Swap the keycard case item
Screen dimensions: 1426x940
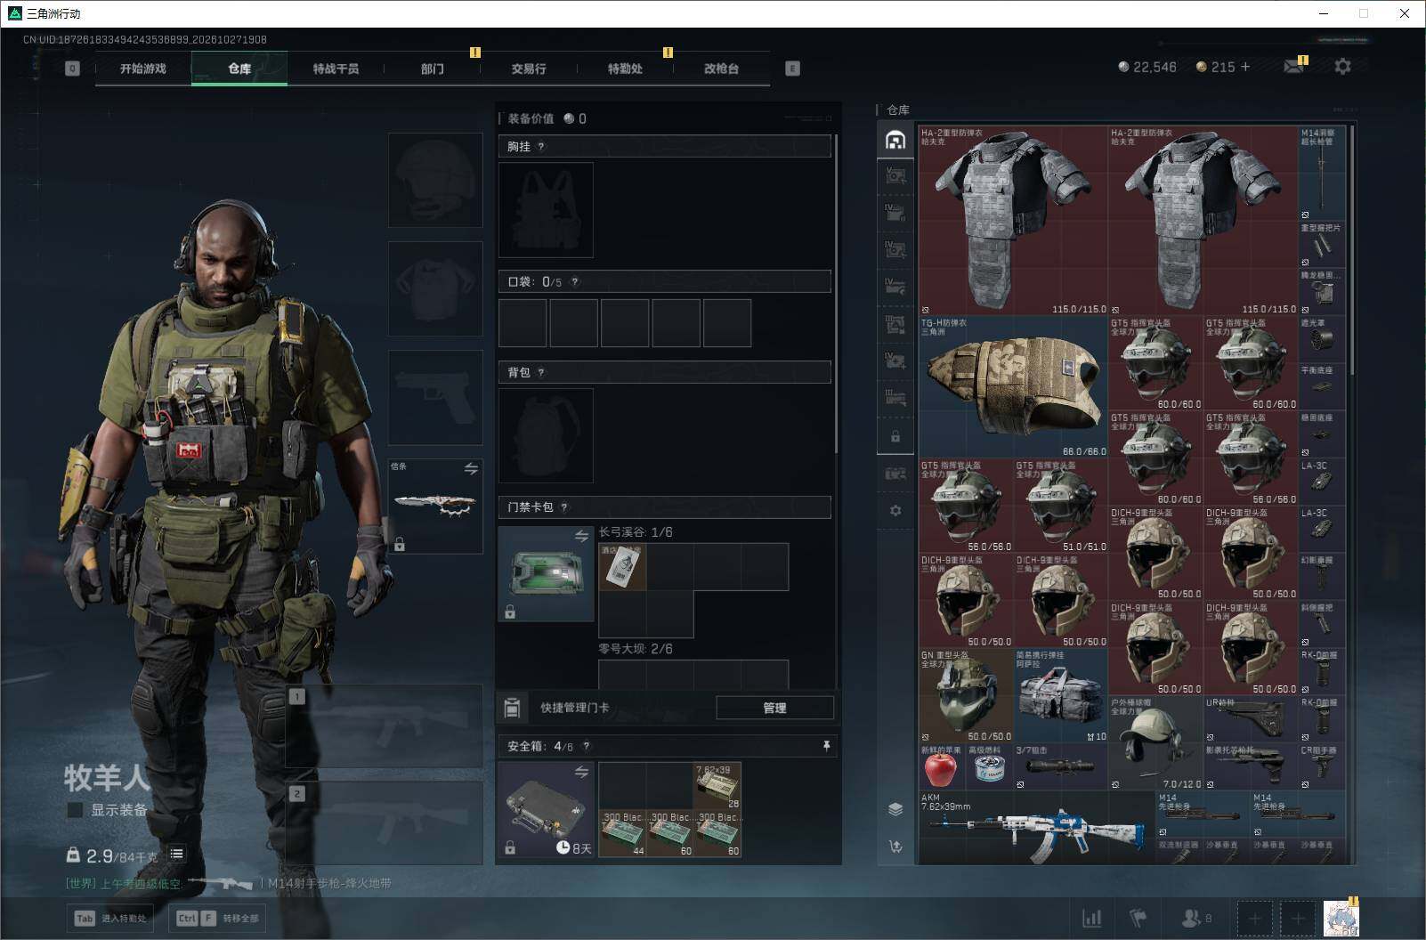[x=581, y=537]
